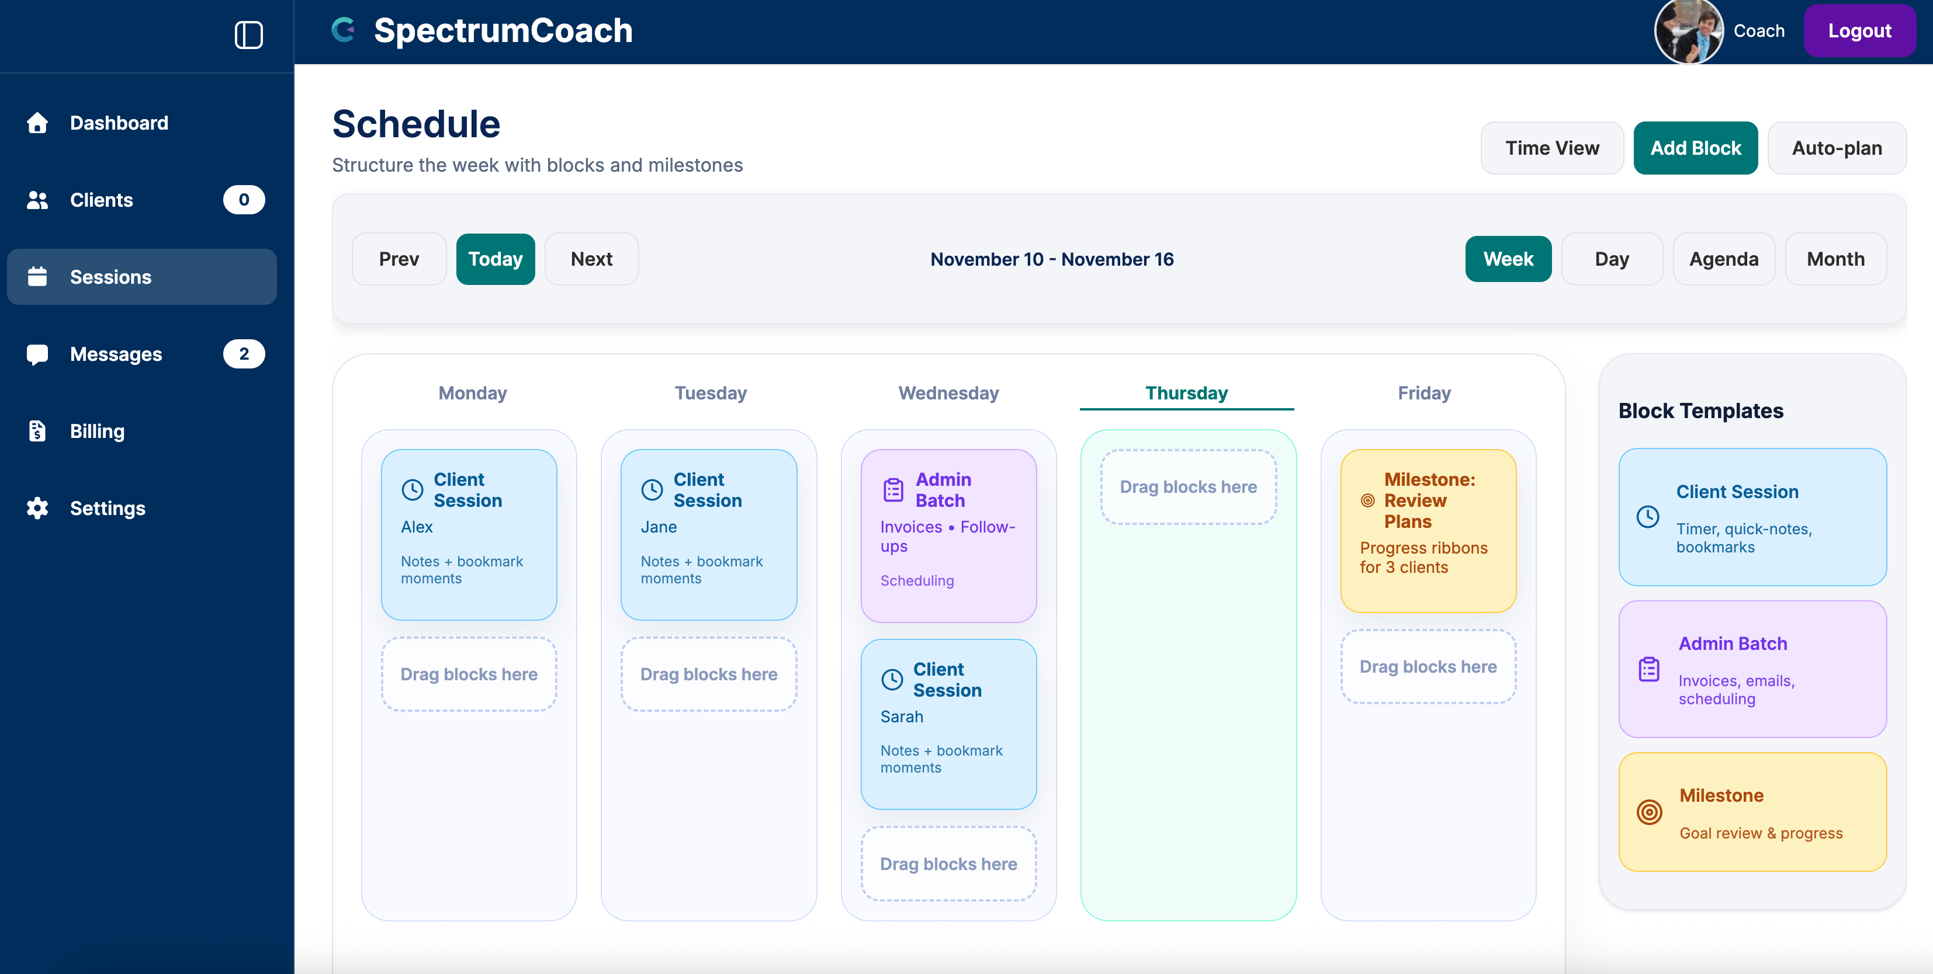Select the Clients people icon in sidebar
The height and width of the screenshot is (974, 1933).
pos(38,200)
